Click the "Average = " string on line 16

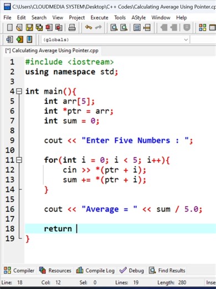109,209
